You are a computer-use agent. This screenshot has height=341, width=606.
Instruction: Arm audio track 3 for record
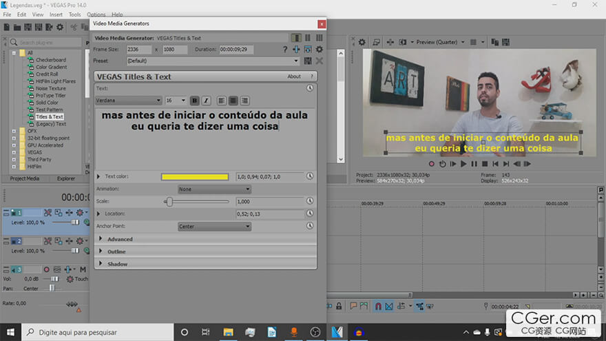tap(46, 269)
